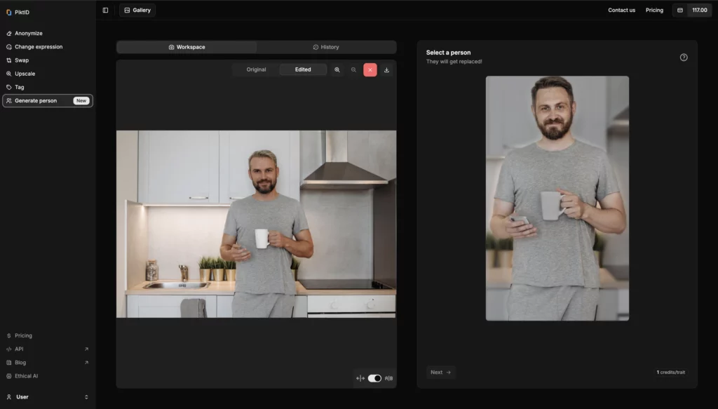718x409 pixels.
Task: Click the Next button
Action: pyautogui.click(x=440, y=372)
